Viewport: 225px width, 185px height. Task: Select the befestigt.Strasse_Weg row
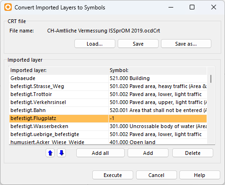(108, 86)
